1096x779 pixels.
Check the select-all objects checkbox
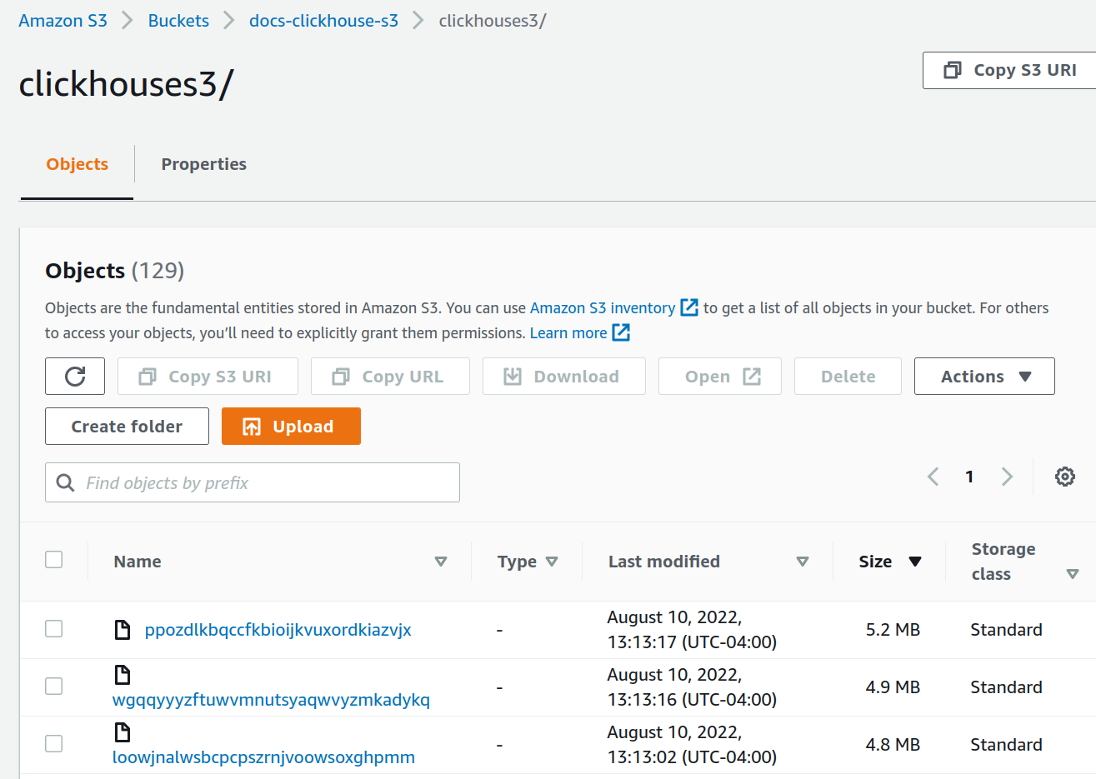click(53, 559)
